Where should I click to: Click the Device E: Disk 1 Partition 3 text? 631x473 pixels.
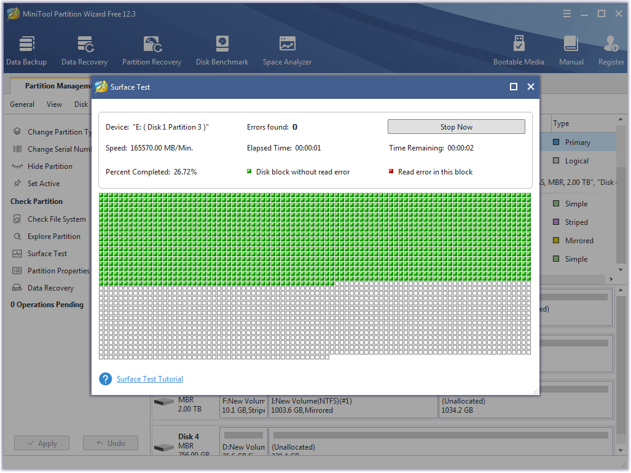[157, 127]
